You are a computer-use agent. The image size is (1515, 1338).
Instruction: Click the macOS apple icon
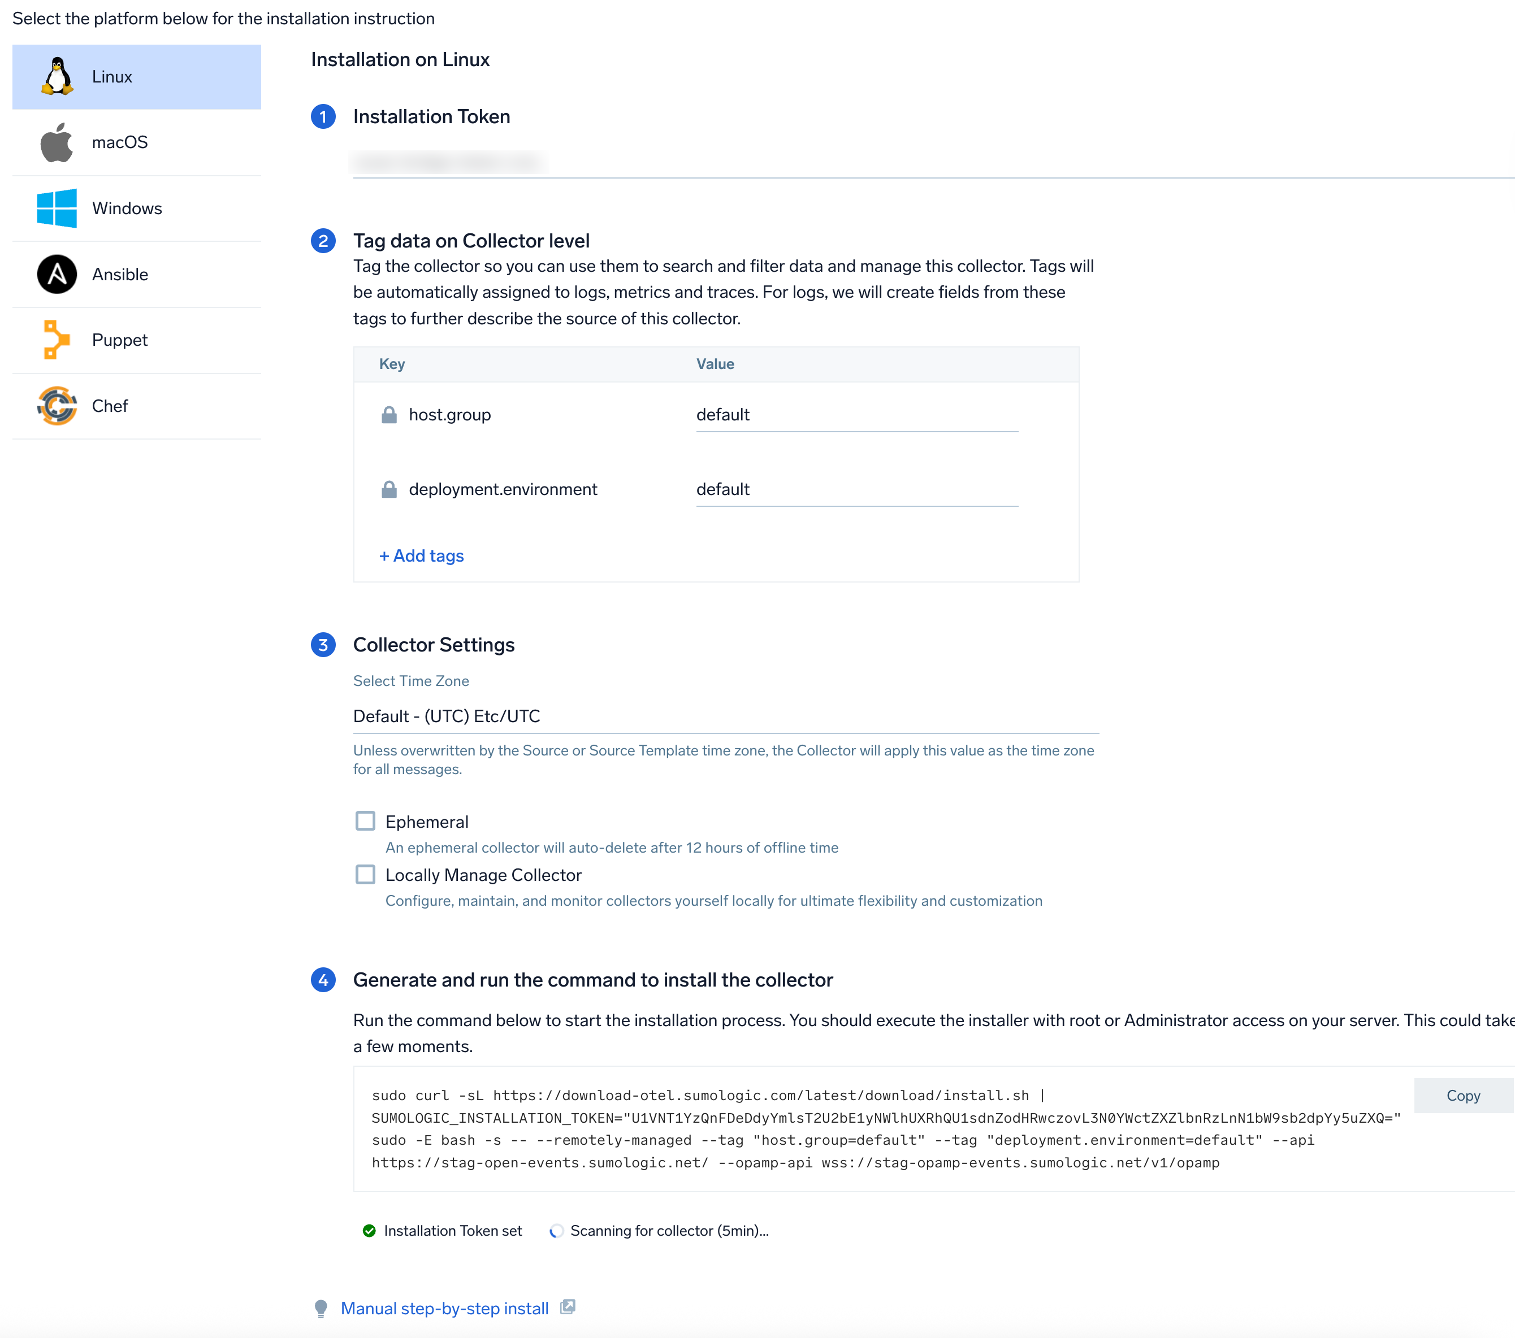57,142
